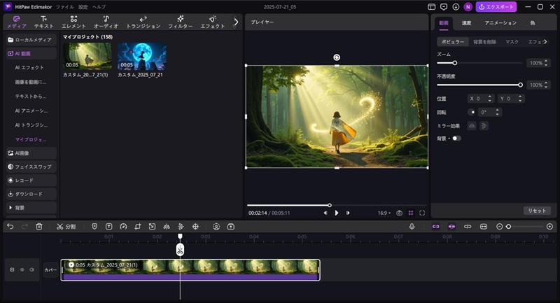Click the 分割 split scissors tool
The height and width of the screenshot is (303, 560).
66,227
